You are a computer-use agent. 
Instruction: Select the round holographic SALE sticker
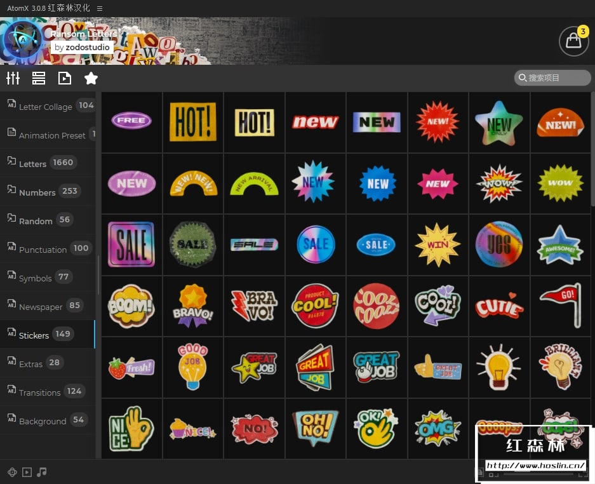(x=316, y=245)
